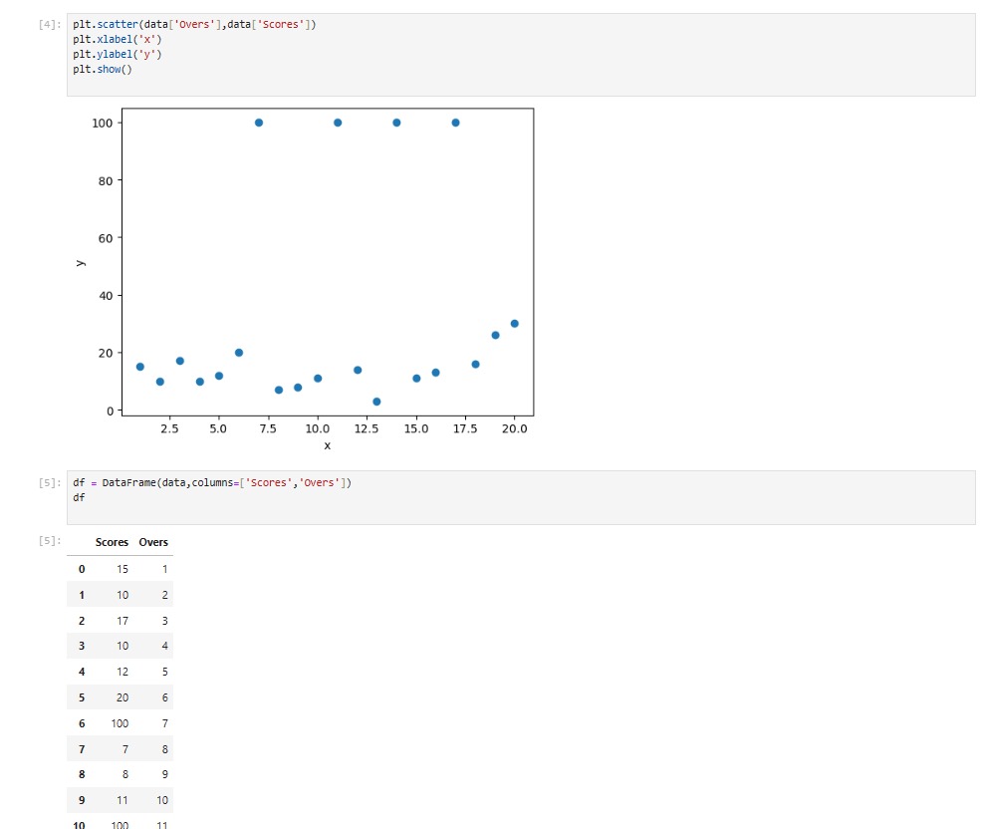This screenshot has width=983, height=829.
Task: Click the df = DataFrame(...) code line
Action: [x=212, y=483]
